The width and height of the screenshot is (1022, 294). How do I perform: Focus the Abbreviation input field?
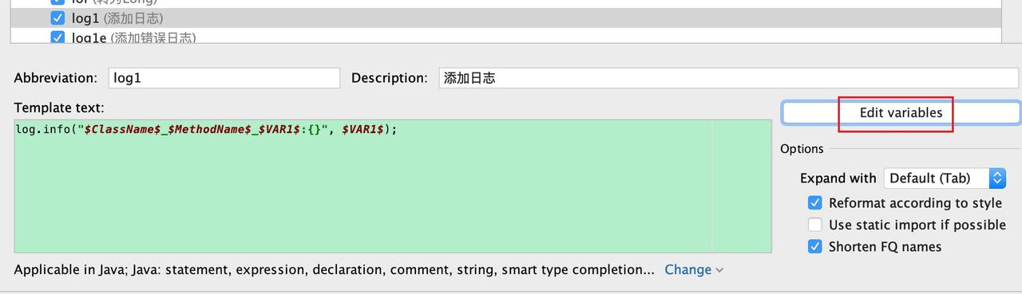224,78
